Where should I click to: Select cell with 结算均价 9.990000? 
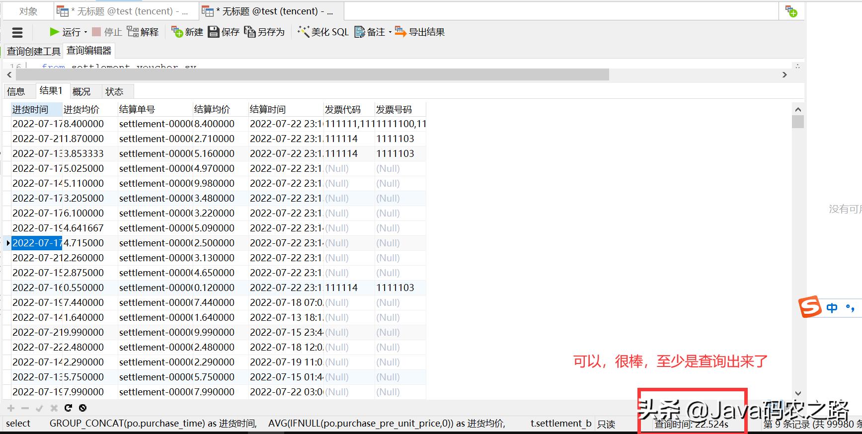(x=221, y=332)
